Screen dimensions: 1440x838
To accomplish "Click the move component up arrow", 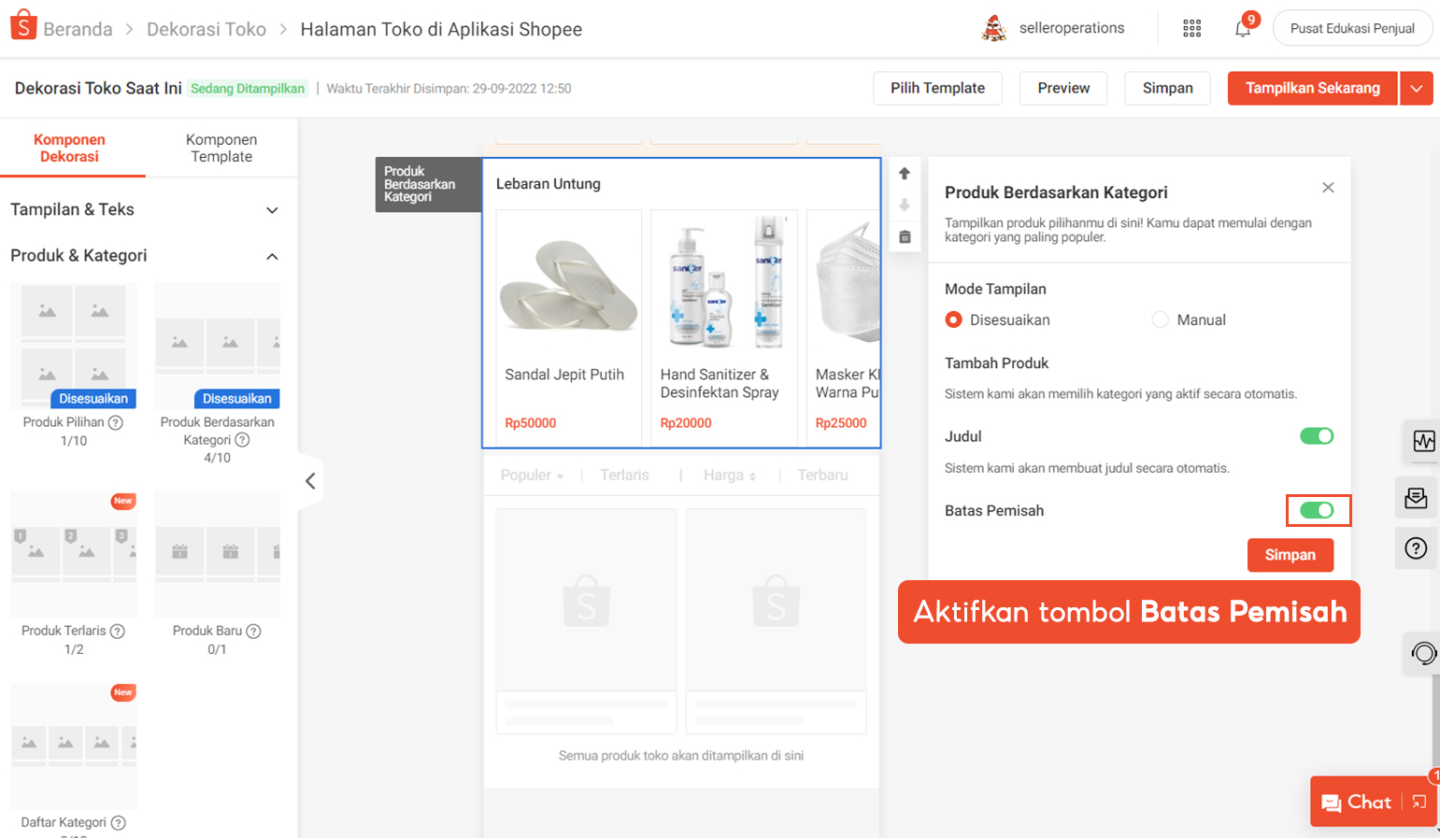I will coord(904,174).
